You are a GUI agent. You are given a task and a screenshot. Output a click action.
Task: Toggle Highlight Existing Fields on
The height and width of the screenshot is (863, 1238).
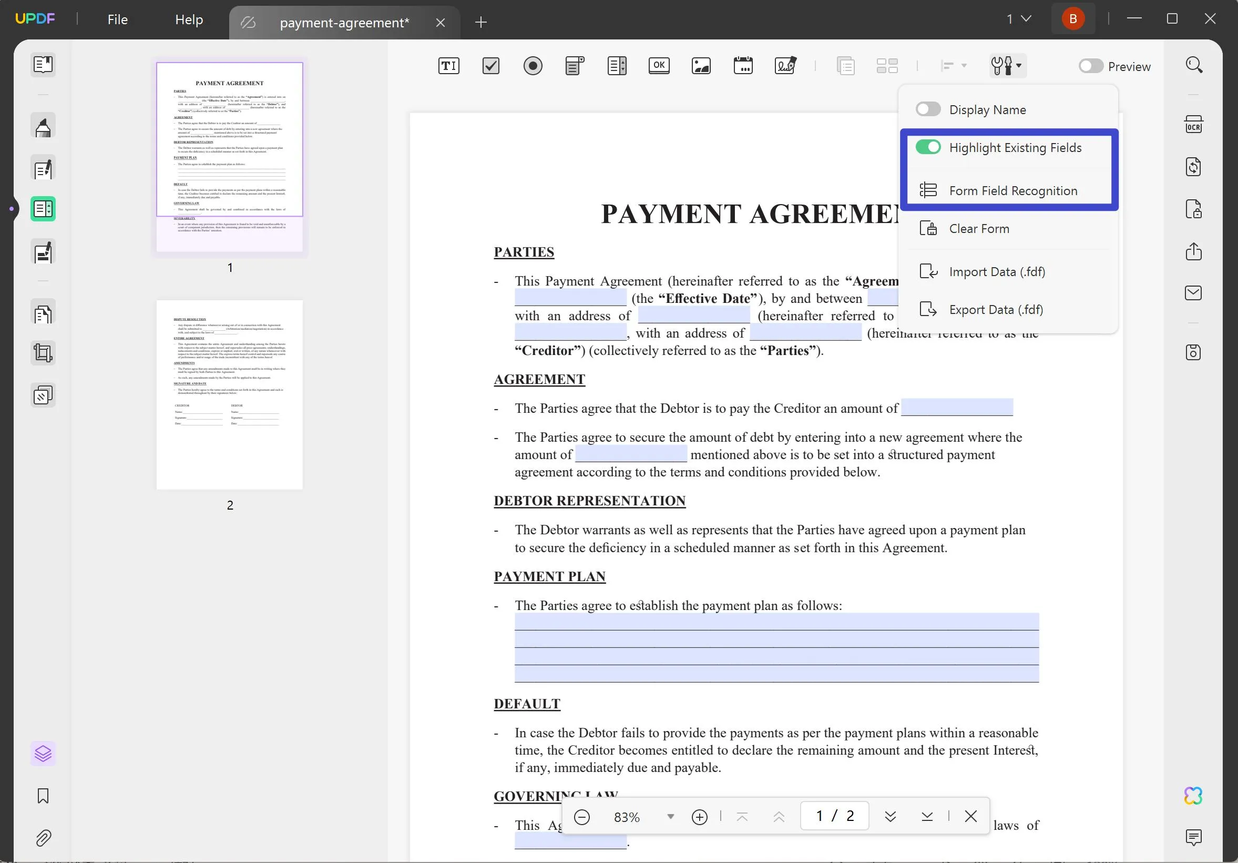[x=928, y=147]
